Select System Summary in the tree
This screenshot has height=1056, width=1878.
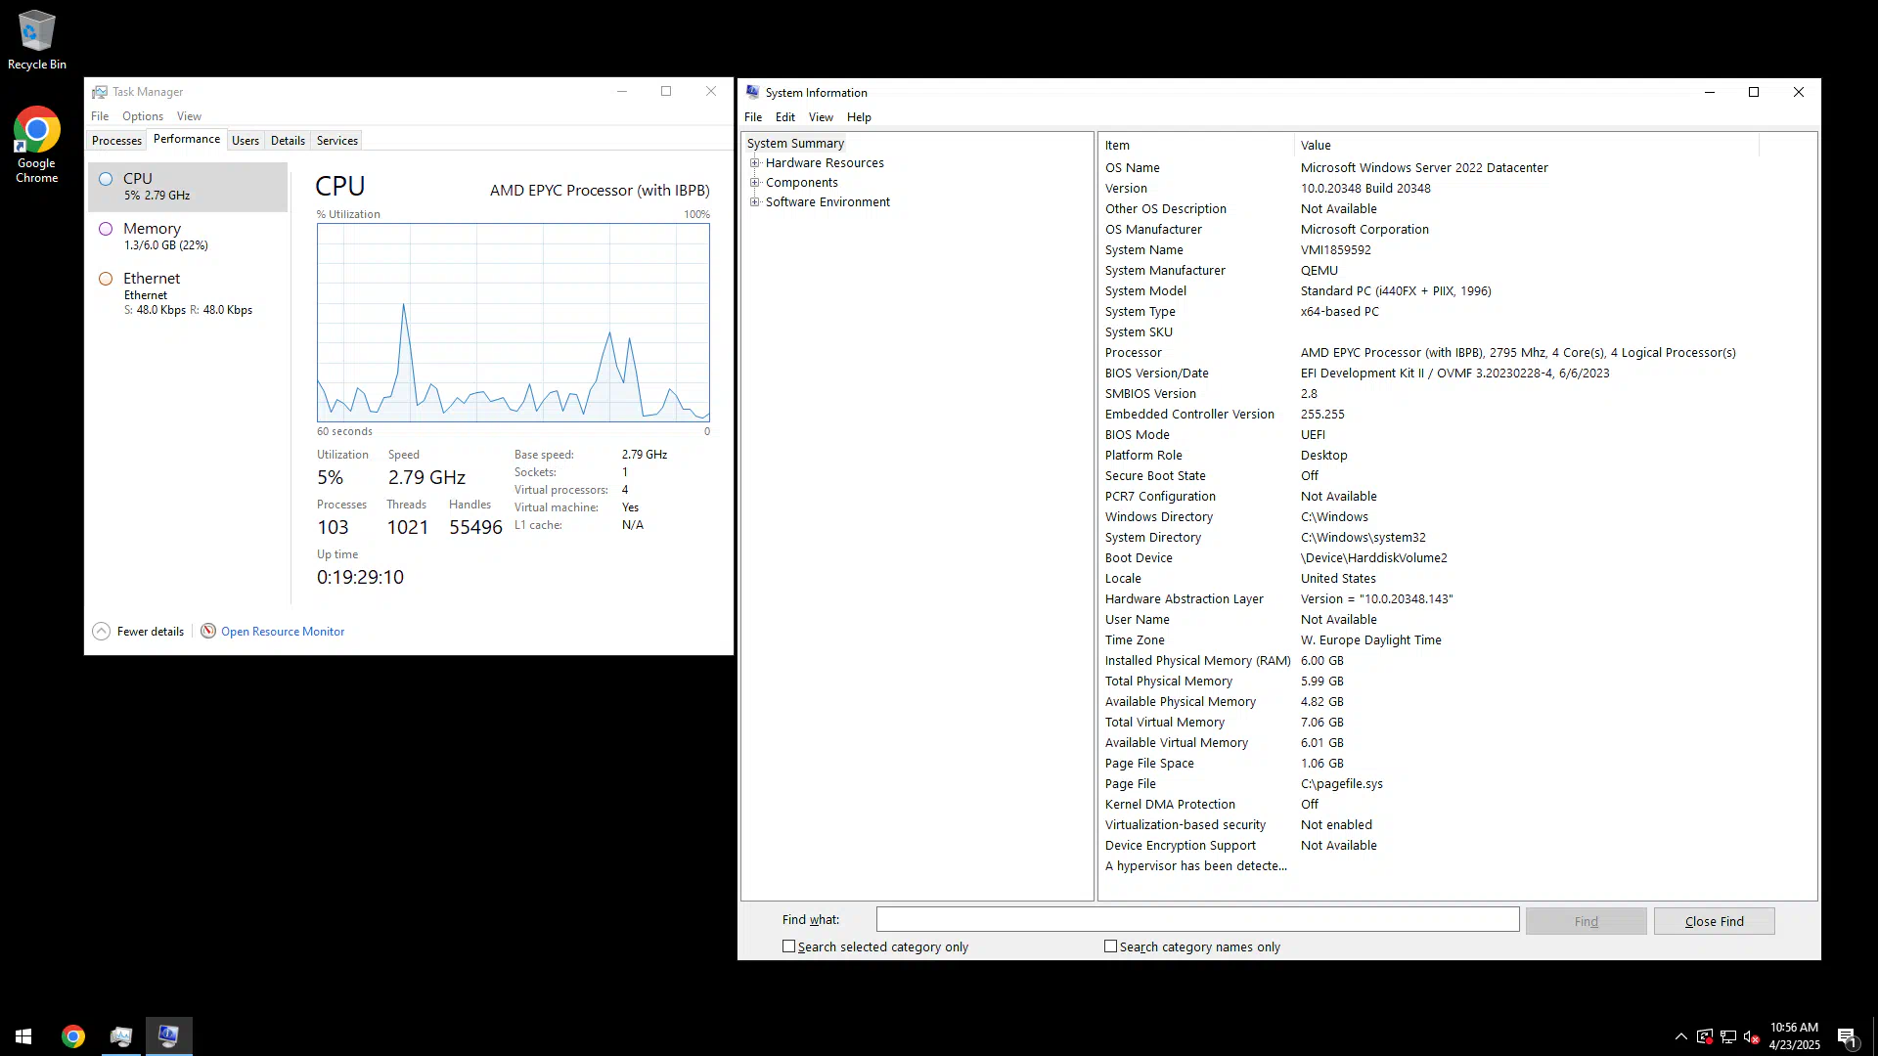pyautogui.click(x=795, y=144)
